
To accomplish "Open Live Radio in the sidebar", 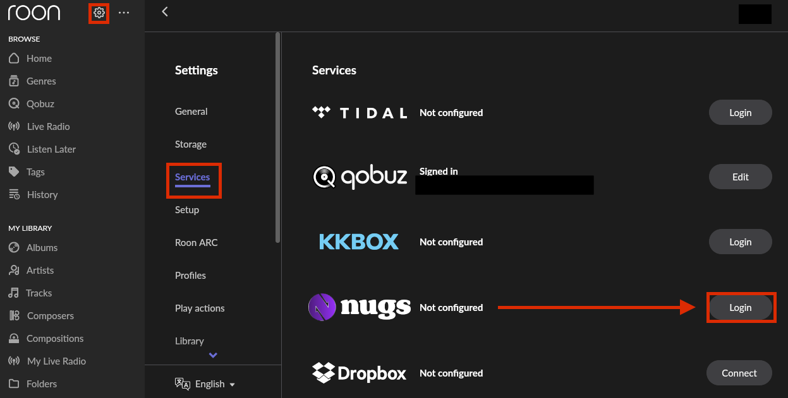I will click(48, 126).
